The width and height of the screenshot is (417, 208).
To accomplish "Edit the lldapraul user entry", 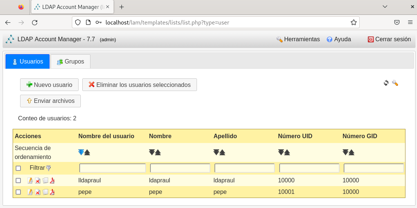I will coord(30,181).
